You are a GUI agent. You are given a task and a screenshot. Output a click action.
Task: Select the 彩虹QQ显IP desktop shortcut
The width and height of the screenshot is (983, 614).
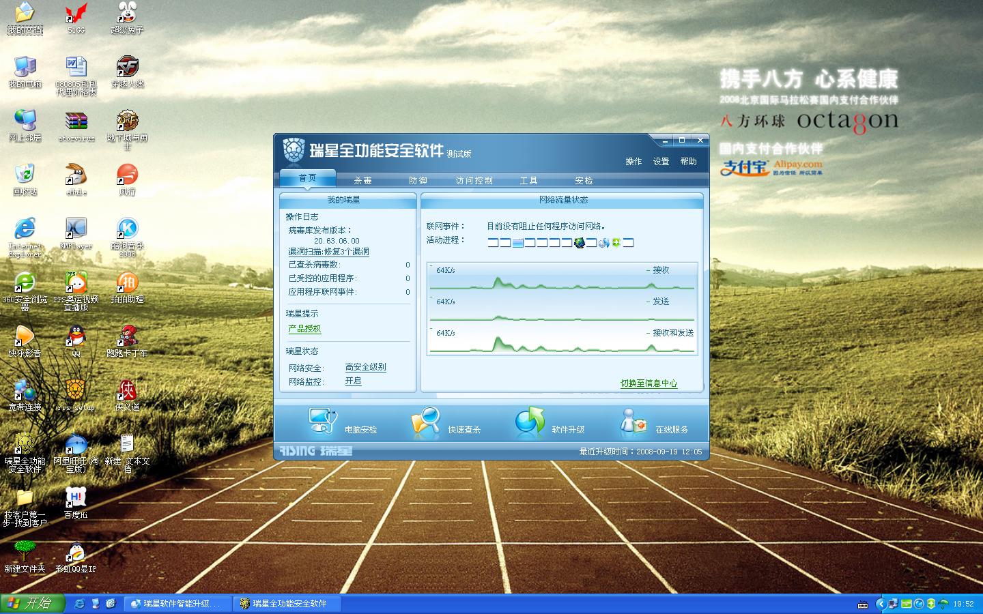(x=76, y=557)
